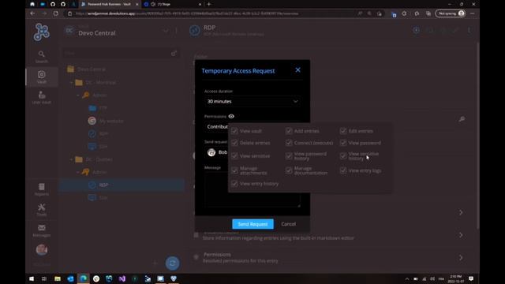Select the My website entry in tree
The width and height of the screenshot is (505, 284).
click(x=110, y=121)
